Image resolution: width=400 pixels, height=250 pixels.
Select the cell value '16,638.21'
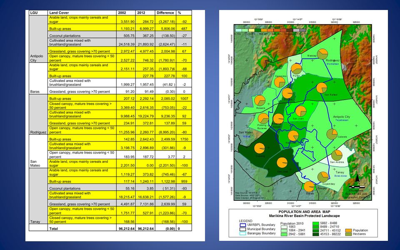(146, 197)
